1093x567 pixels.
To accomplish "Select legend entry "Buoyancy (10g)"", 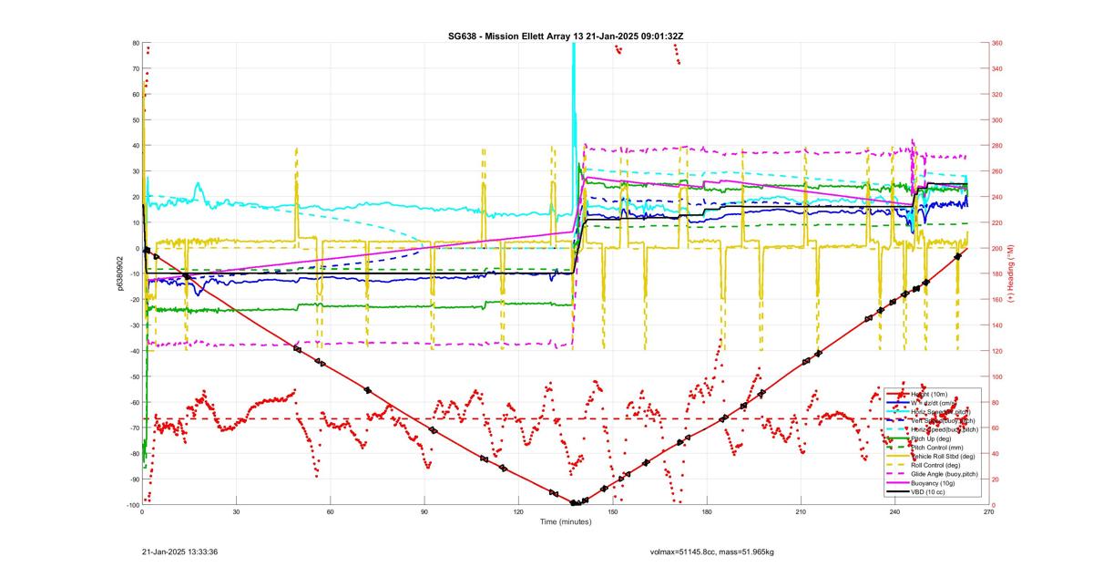I will (x=935, y=483).
